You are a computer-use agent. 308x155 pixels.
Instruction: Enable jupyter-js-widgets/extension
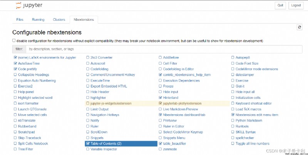point(88,103)
